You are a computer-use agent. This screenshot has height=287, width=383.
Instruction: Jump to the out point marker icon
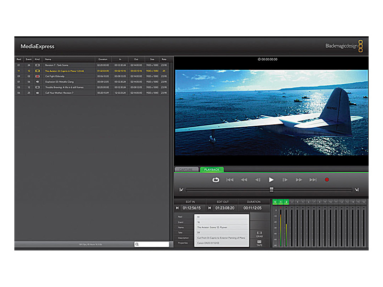pyautogui.click(x=357, y=189)
